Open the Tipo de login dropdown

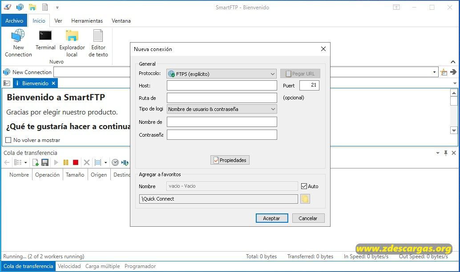(x=222, y=109)
